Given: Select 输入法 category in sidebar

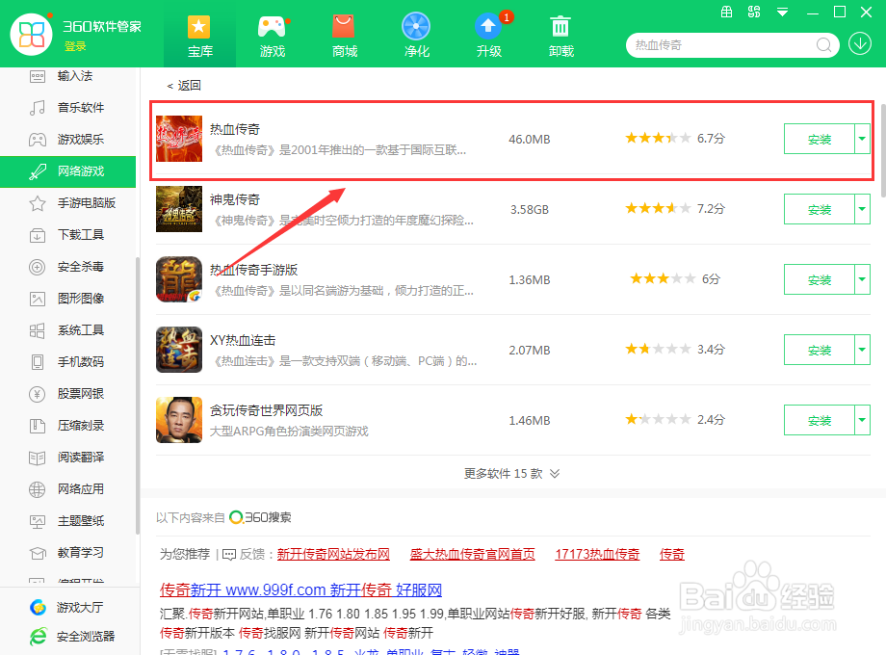Looking at the screenshot, I should (x=67, y=76).
